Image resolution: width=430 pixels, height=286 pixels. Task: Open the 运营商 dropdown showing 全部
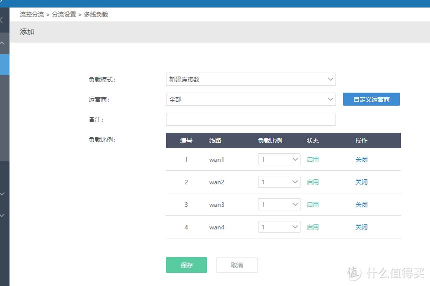point(250,100)
